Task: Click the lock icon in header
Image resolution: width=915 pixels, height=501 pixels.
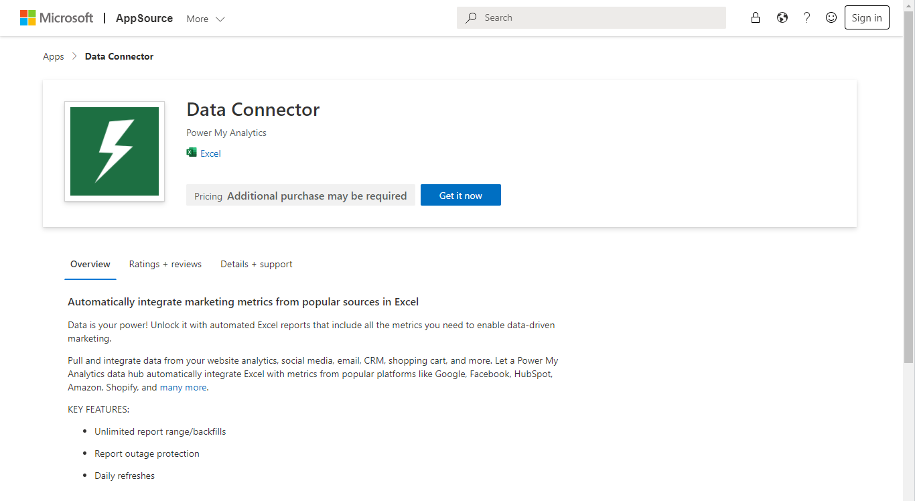Action: coord(756,18)
